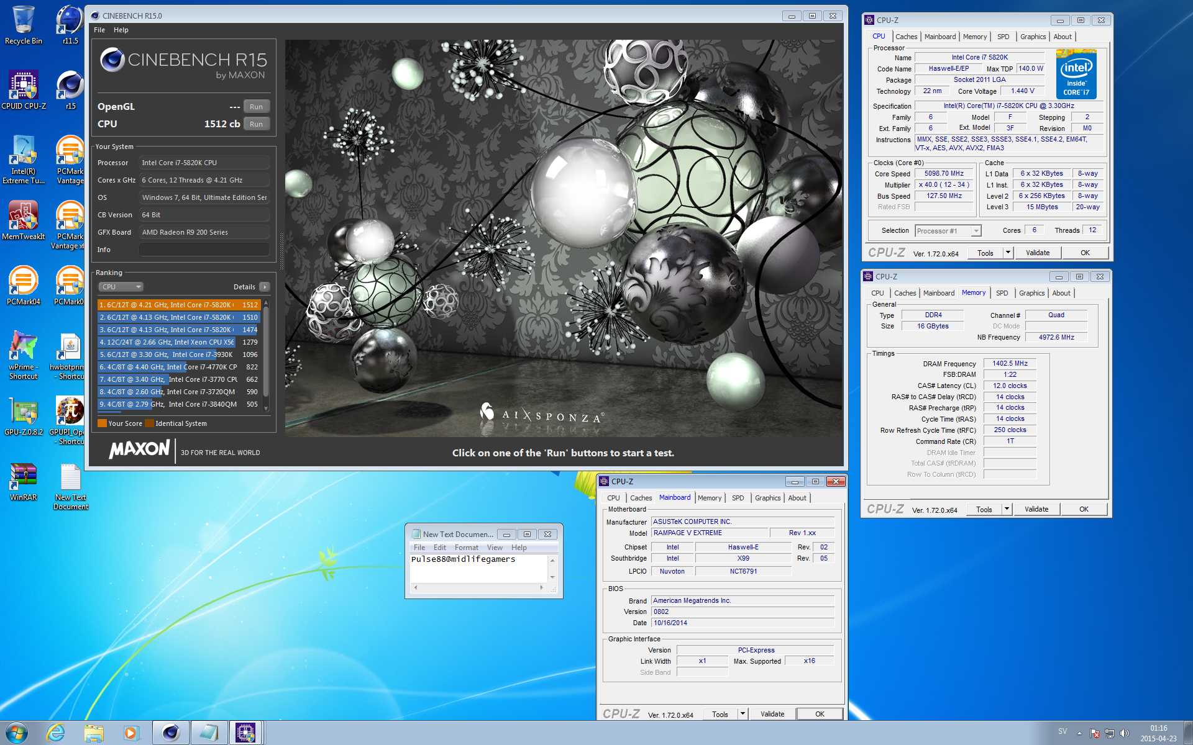Open the GPUPI OpenCL shortcut icon
This screenshot has height=745, width=1193.
(x=68, y=421)
